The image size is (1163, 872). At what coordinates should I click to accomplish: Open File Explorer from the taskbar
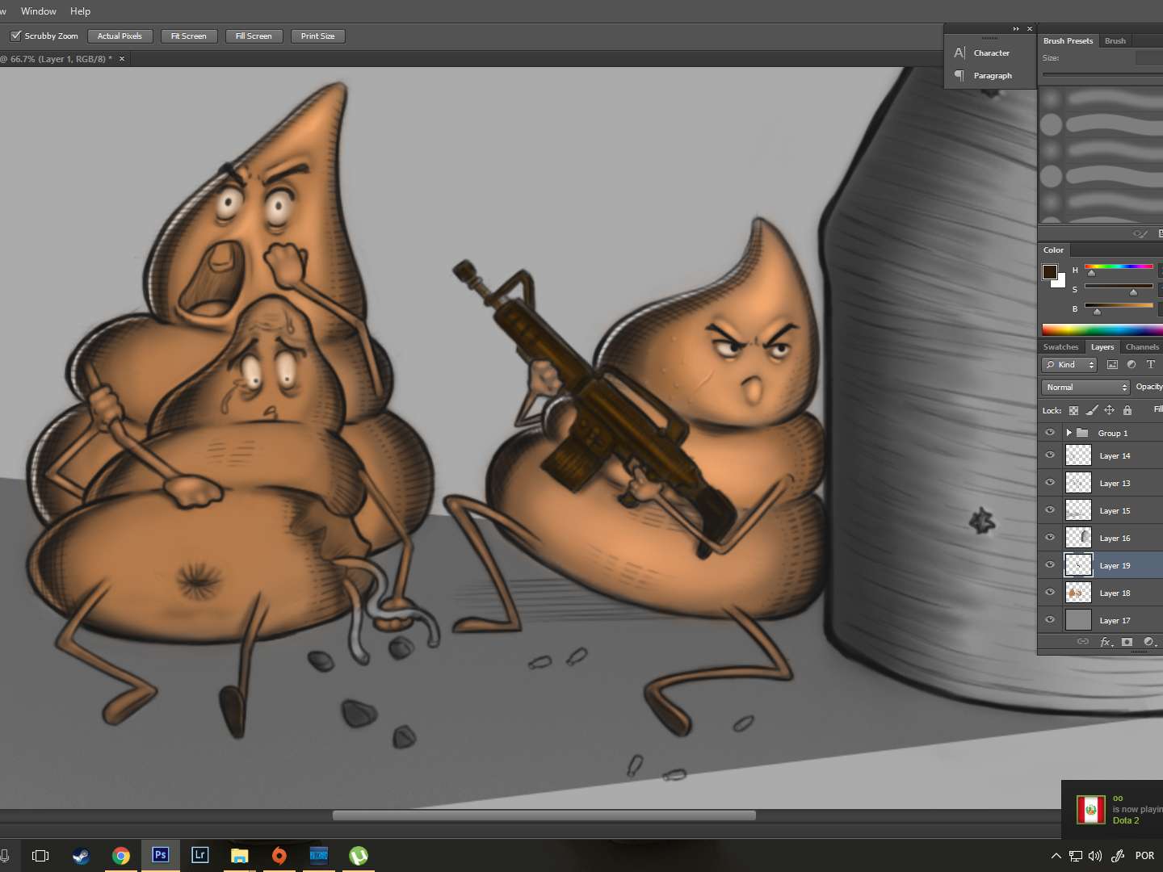240,856
